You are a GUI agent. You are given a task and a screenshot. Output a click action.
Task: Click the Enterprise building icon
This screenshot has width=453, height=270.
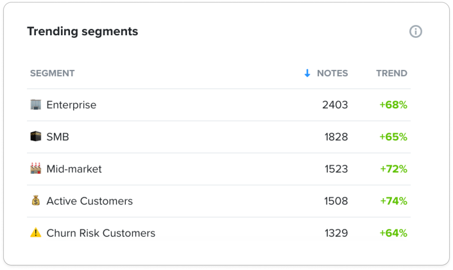(36, 105)
